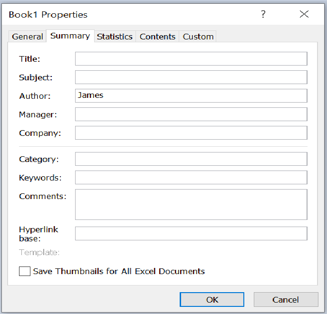Image resolution: width=327 pixels, height=314 pixels.
Task: Select the Summary tab
Action: coord(70,36)
